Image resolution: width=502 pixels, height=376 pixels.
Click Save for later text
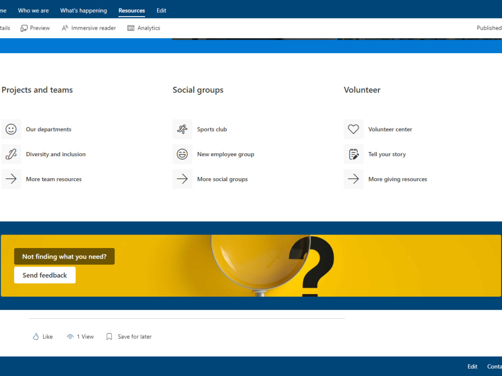pos(135,337)
